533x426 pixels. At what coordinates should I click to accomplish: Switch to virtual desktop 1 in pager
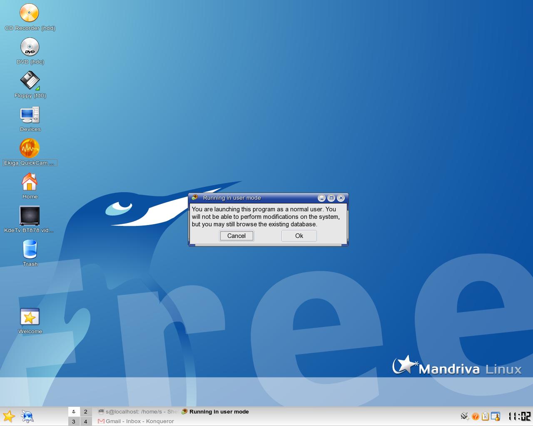(74, 411)
